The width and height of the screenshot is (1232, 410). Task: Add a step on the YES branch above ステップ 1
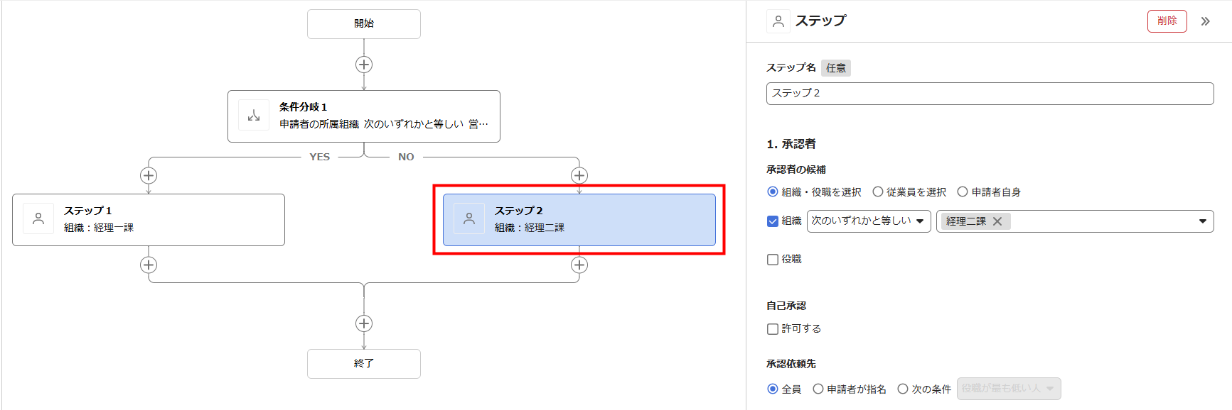coord(149,175)
